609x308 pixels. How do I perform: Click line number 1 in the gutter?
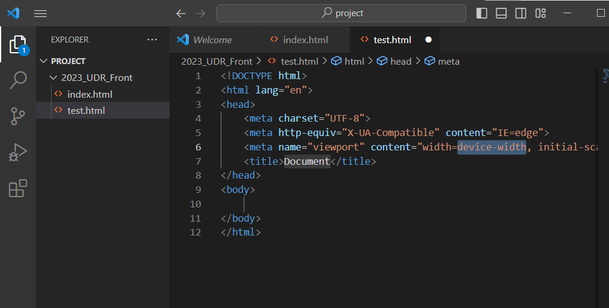click(x=198, y=76)
